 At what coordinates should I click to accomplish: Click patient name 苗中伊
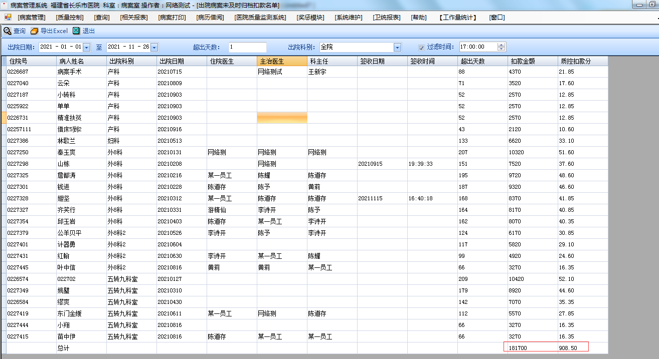tap(66, 336)
